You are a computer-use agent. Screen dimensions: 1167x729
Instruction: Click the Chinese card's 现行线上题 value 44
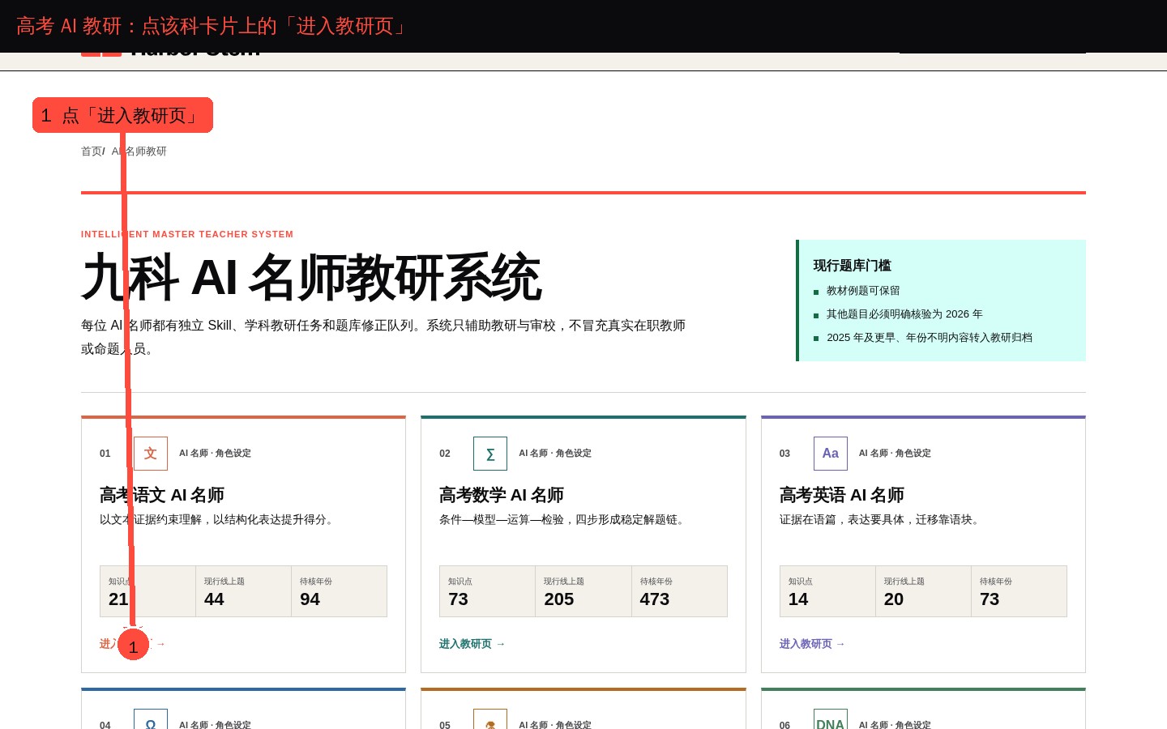tap(214, 599)
